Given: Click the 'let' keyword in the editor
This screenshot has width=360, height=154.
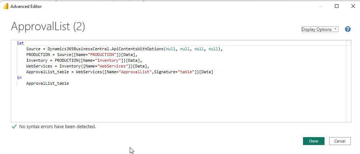Looking at the screenshot, I should coord(20,43).
